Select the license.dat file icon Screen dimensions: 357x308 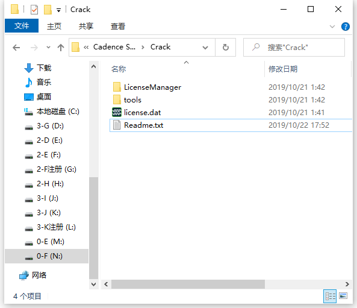pyautogui.click(x=117, y=112)
